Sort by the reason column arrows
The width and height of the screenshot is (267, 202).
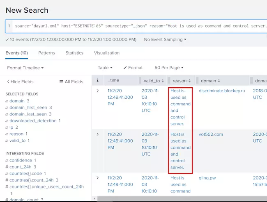point(189,81)
